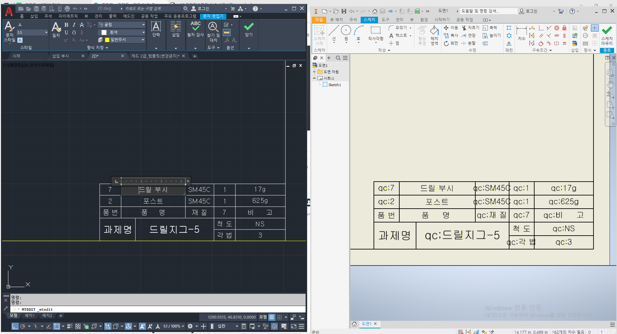Screen dimensions: 617x334
Task: Toggle bold text formatting
Action: pyautogui.click(x=66, y=25)
